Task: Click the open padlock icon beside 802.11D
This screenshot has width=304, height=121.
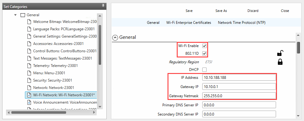Action: [x=280, y=53]
